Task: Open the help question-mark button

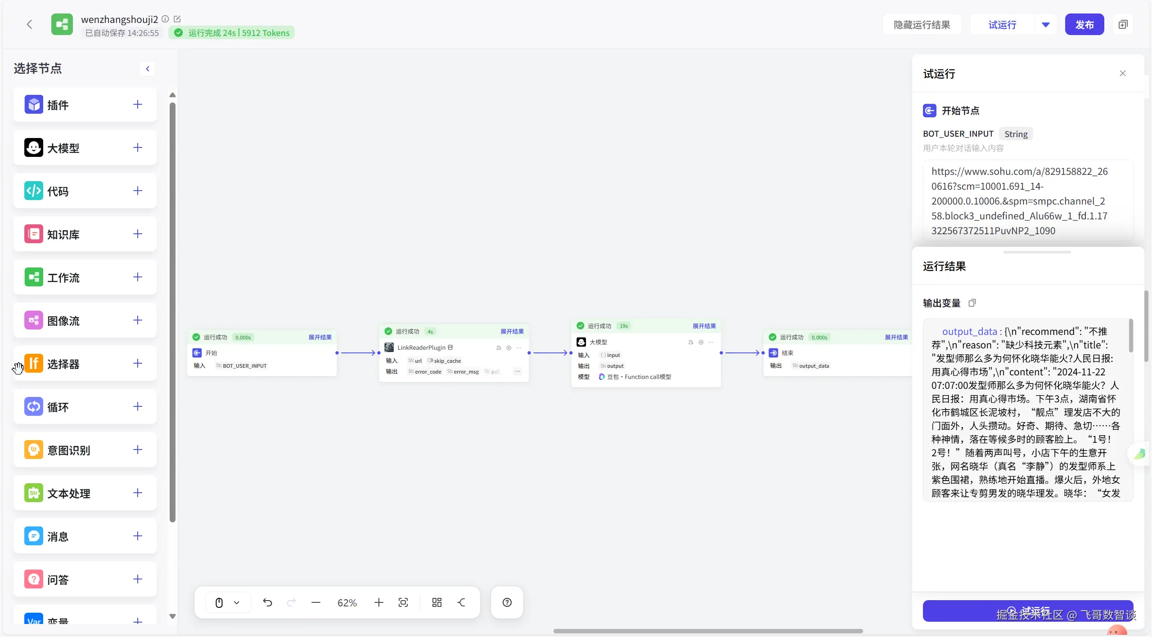Action: click(x=507, y=602)
